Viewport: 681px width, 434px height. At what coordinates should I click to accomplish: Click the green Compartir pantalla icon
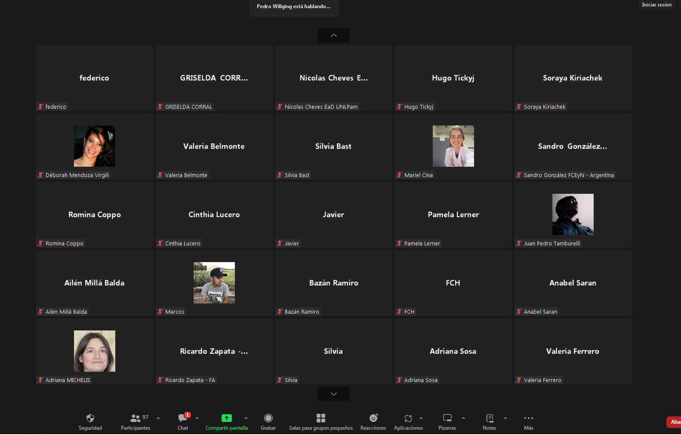[226, 418]
